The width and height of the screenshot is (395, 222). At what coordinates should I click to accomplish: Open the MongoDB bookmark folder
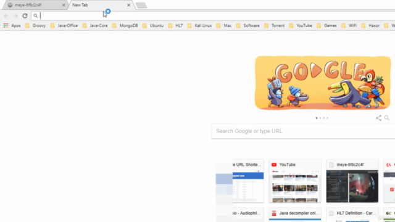pos(125,26)
